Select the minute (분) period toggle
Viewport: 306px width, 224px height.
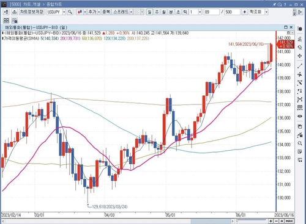click(x=171, y=12)
